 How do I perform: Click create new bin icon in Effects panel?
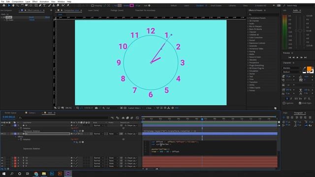(x=275, y=108)
